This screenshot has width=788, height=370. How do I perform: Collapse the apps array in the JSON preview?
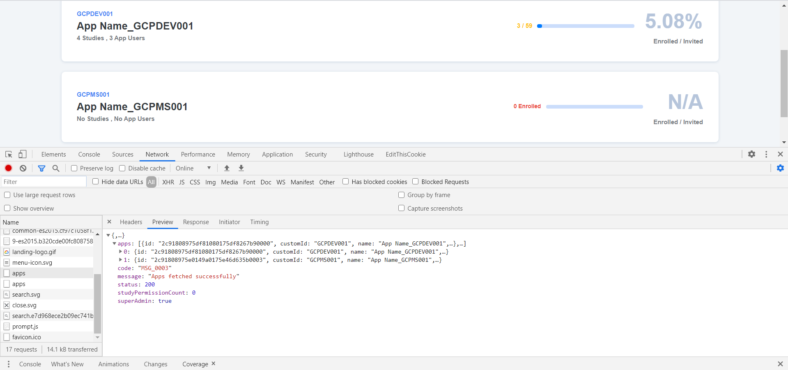click(115, 243)
